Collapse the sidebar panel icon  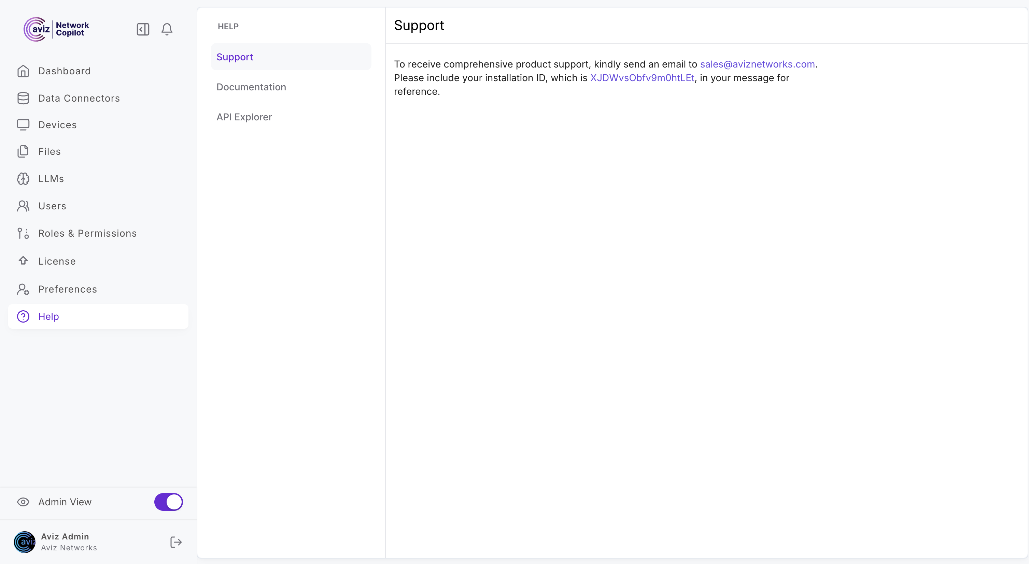tap(143, 29)
